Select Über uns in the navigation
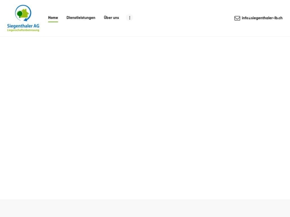Image resolution: width=290 pixels, height=217 pixels. tap(111, 18)
